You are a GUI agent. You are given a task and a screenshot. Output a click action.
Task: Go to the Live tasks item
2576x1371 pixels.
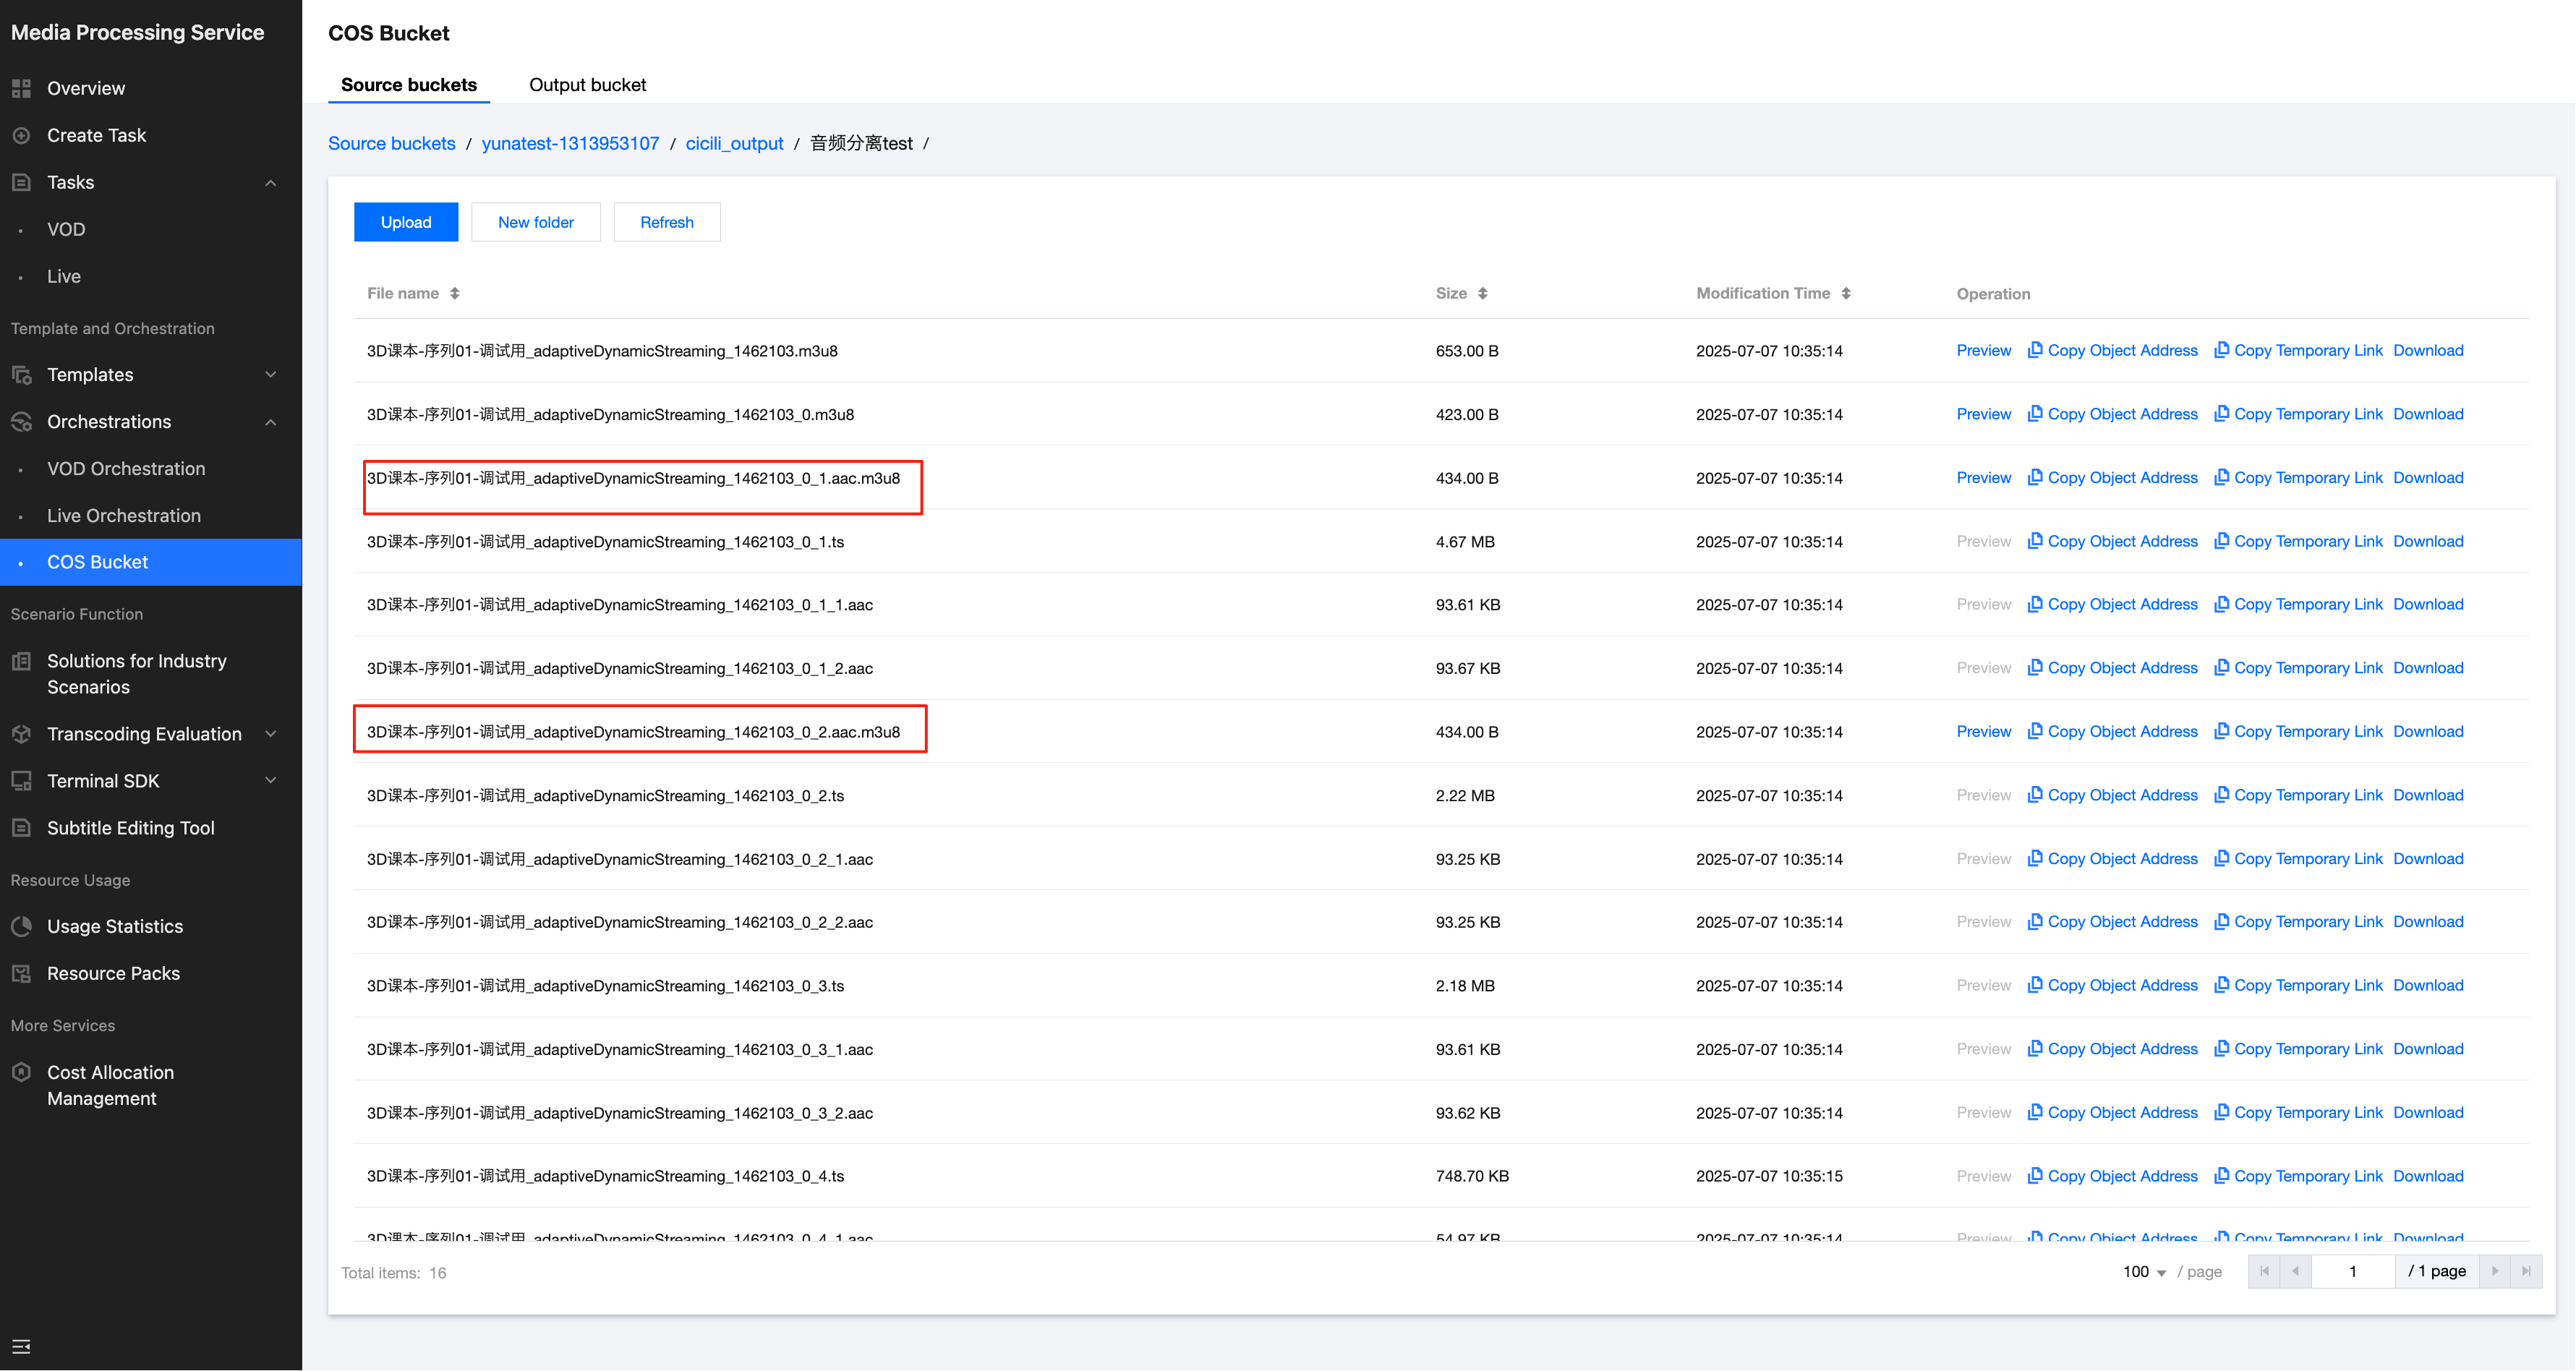[64, 276]
